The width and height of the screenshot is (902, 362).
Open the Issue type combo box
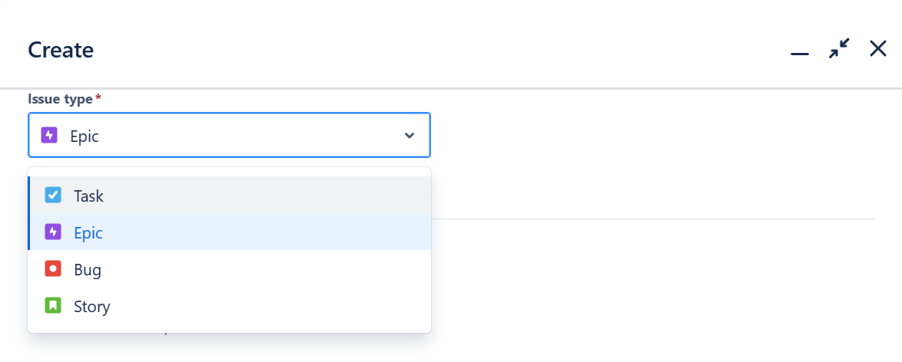click(229, 135)
